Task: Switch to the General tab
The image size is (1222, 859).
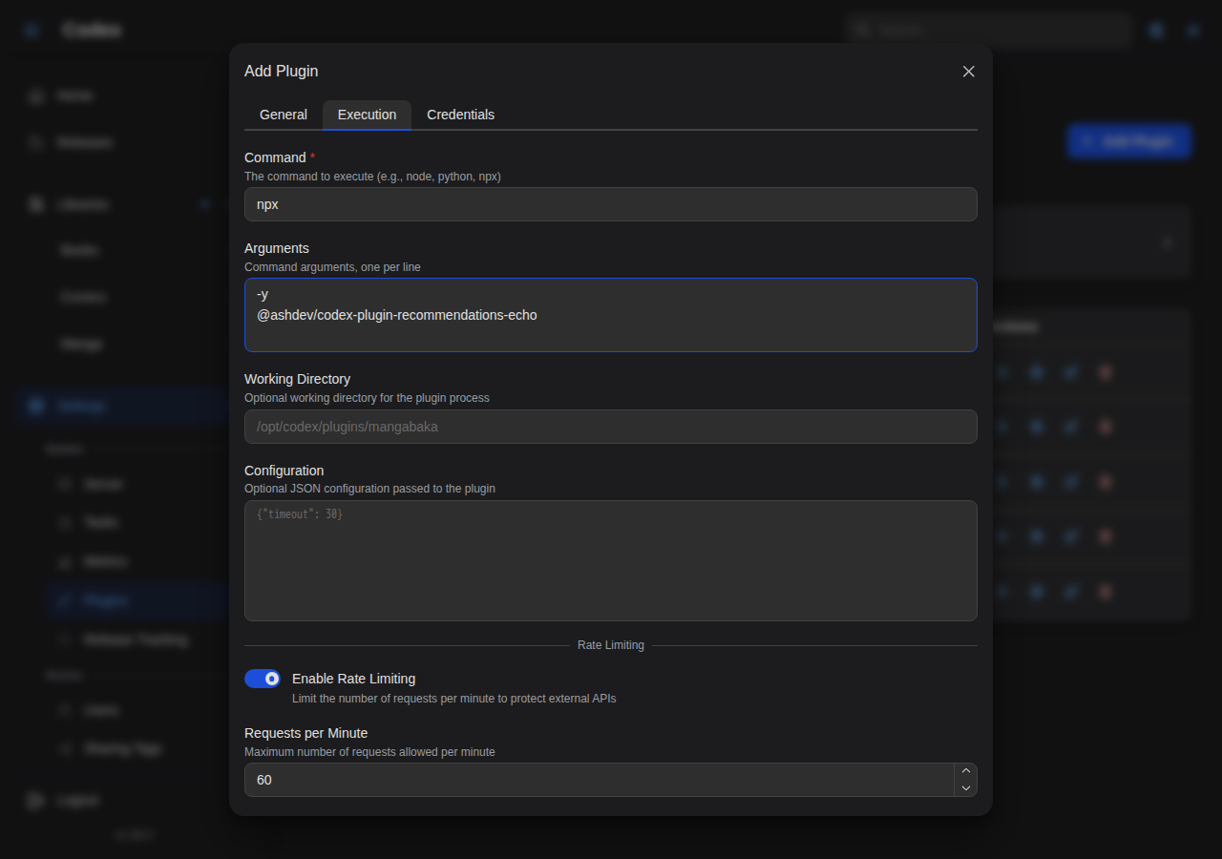Action: (x=284, y=115)
